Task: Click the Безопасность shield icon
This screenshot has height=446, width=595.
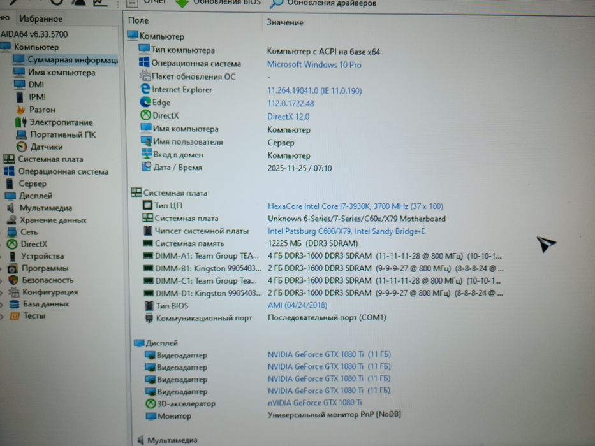Action: pyautogui.click(x=13, y=280)
